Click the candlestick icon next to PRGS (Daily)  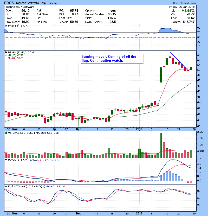6,52
